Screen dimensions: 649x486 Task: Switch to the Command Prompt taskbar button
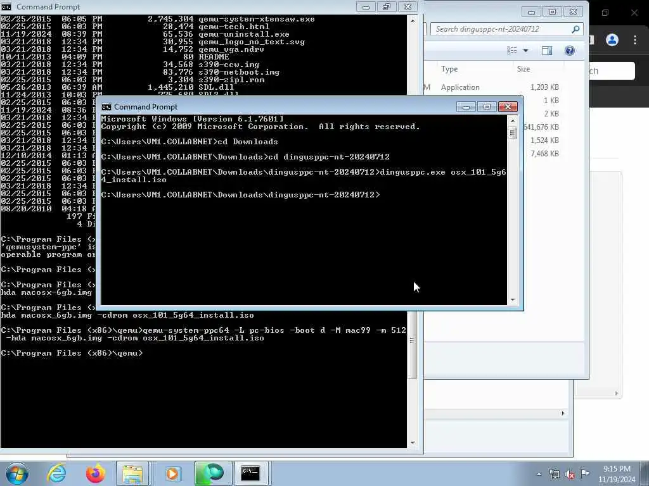coord(250,473)
